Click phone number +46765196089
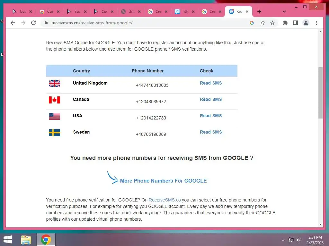 (x=151, y=134)
